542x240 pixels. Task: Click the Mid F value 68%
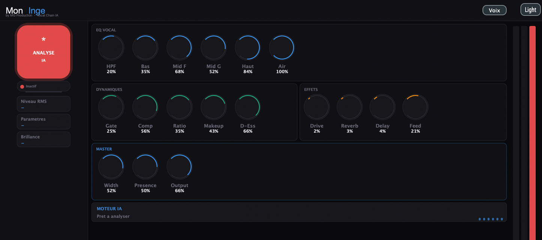[x=179, y=72]
